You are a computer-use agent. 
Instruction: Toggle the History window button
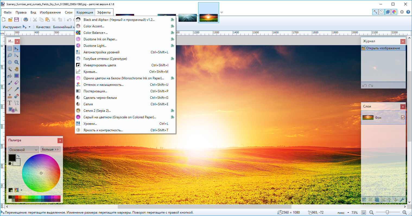[382, 12]
